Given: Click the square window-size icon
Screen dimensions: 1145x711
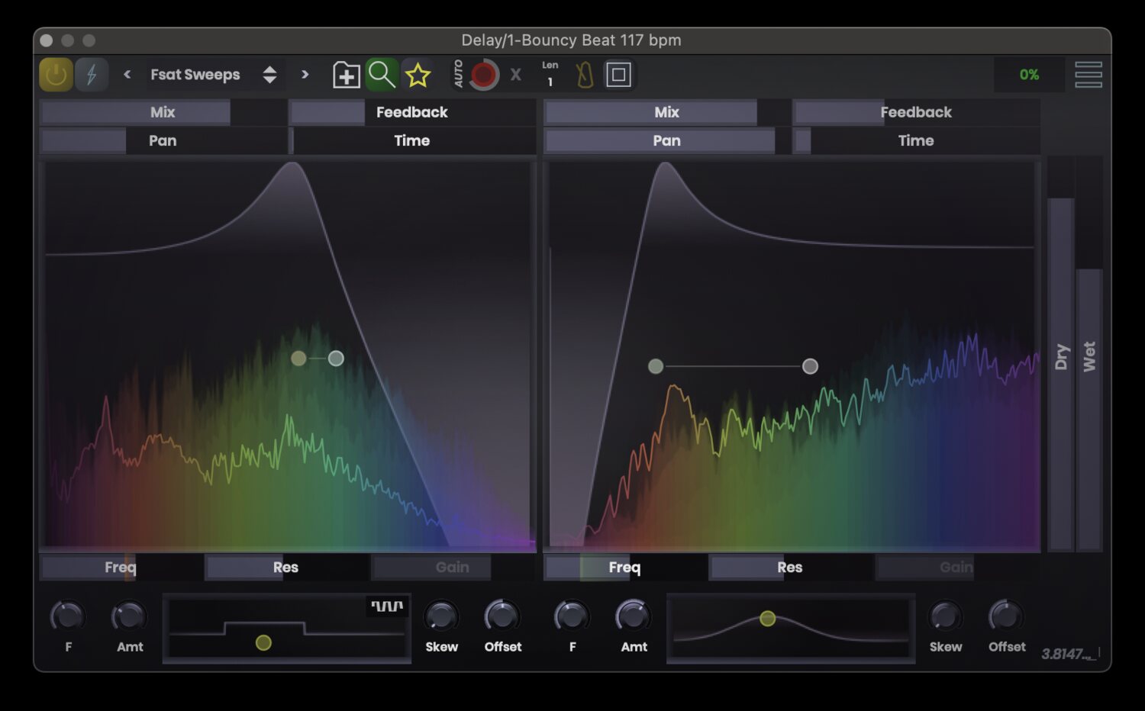Looking at the screenshot, I should (x=618, y=75).
